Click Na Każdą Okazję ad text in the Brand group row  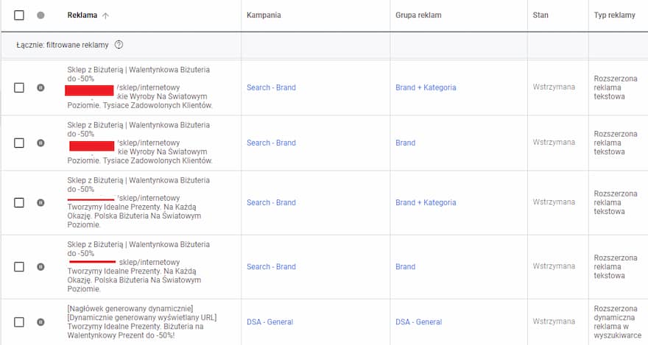coord(138,266)
